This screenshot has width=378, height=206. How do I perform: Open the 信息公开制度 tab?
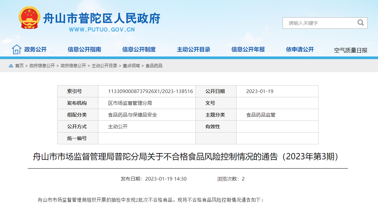point(139,49)
